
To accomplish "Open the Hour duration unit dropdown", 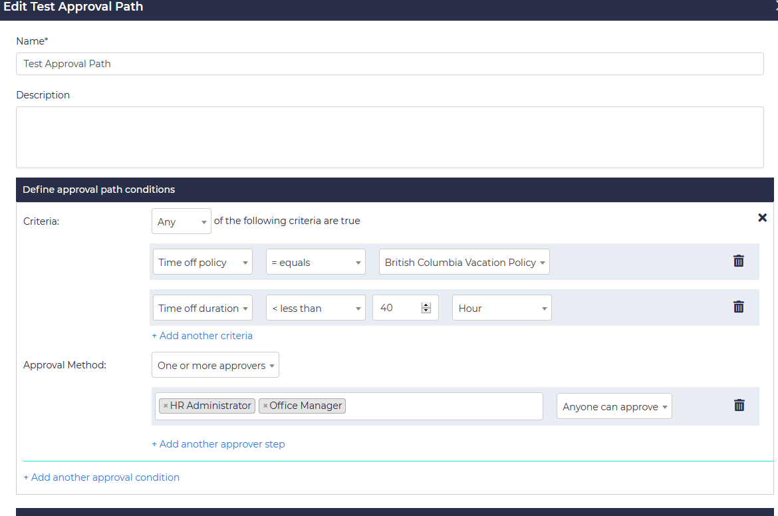I will pos(501,307).
